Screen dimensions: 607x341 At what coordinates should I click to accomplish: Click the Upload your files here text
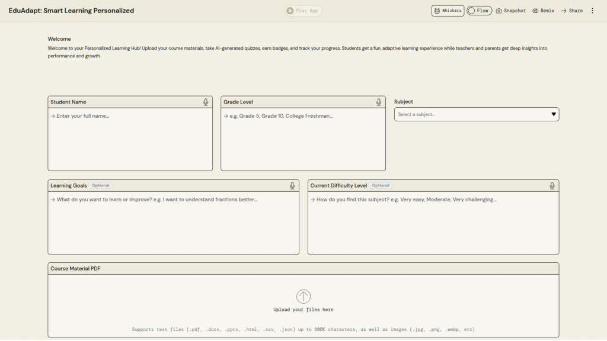[303, 310]
